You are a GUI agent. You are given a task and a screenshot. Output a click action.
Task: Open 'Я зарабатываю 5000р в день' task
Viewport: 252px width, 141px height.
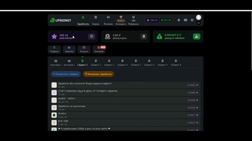[x=126, y=129]
